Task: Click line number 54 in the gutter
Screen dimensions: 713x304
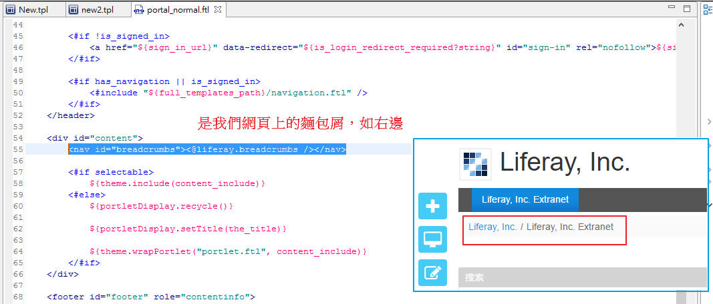Action: pos(18,138)
